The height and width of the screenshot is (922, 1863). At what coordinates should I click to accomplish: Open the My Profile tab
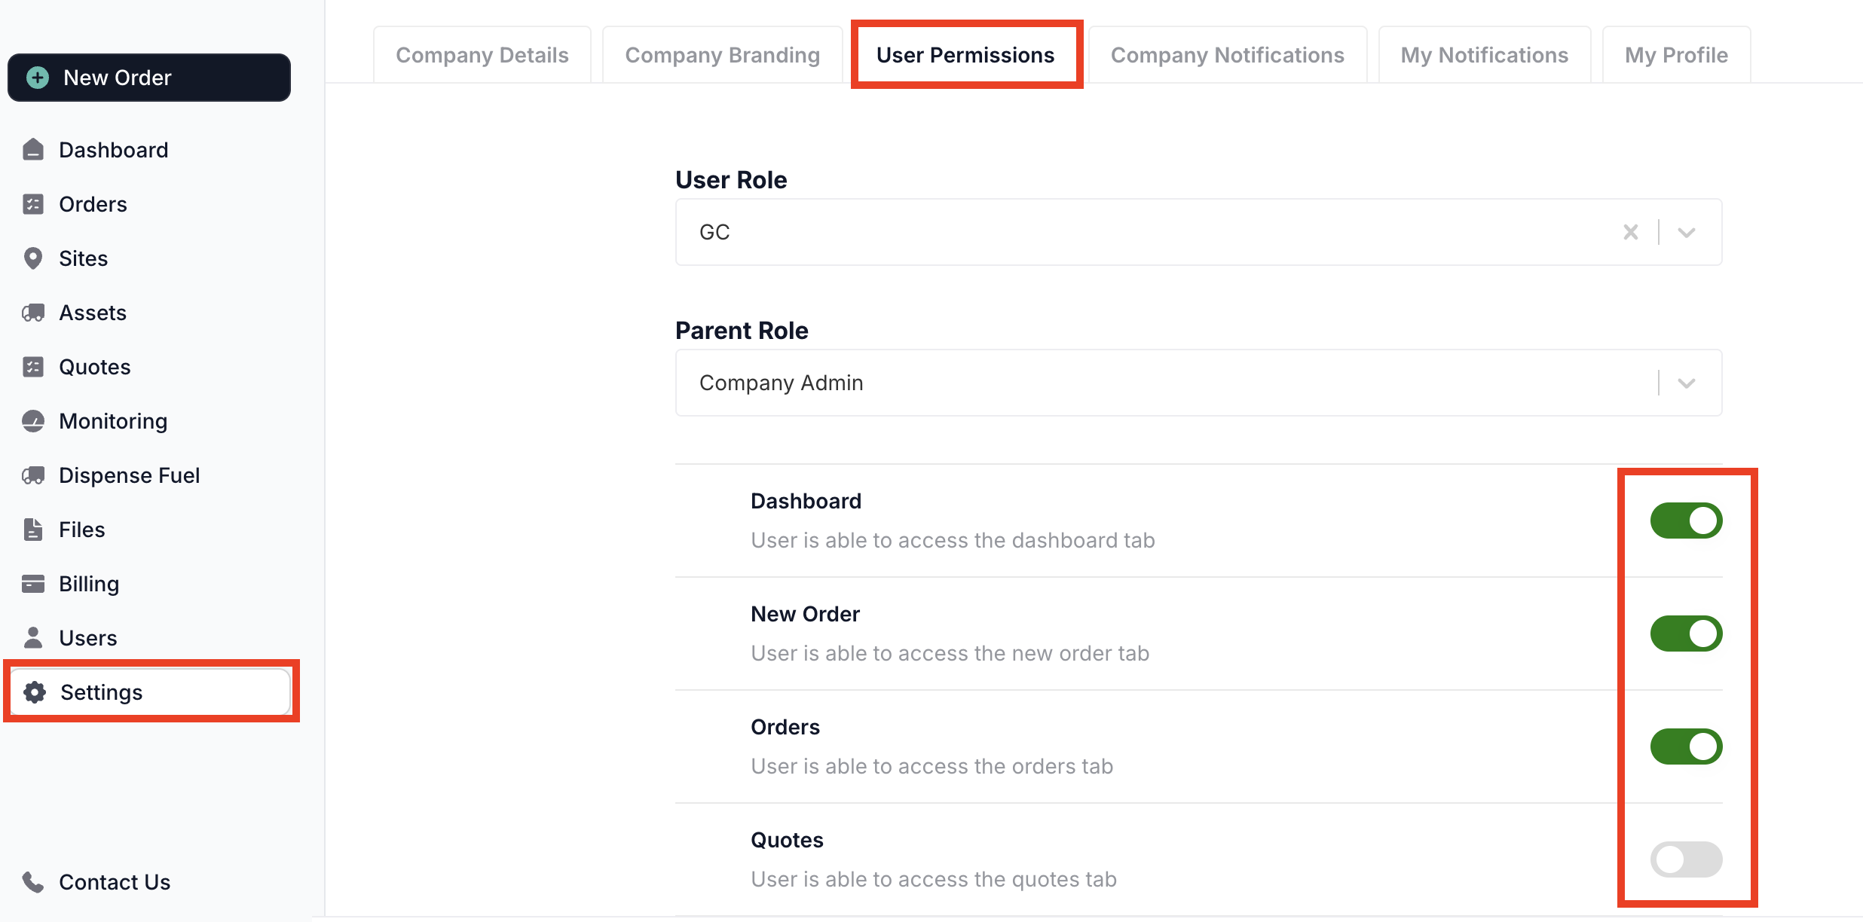[x=1676, y=55]
